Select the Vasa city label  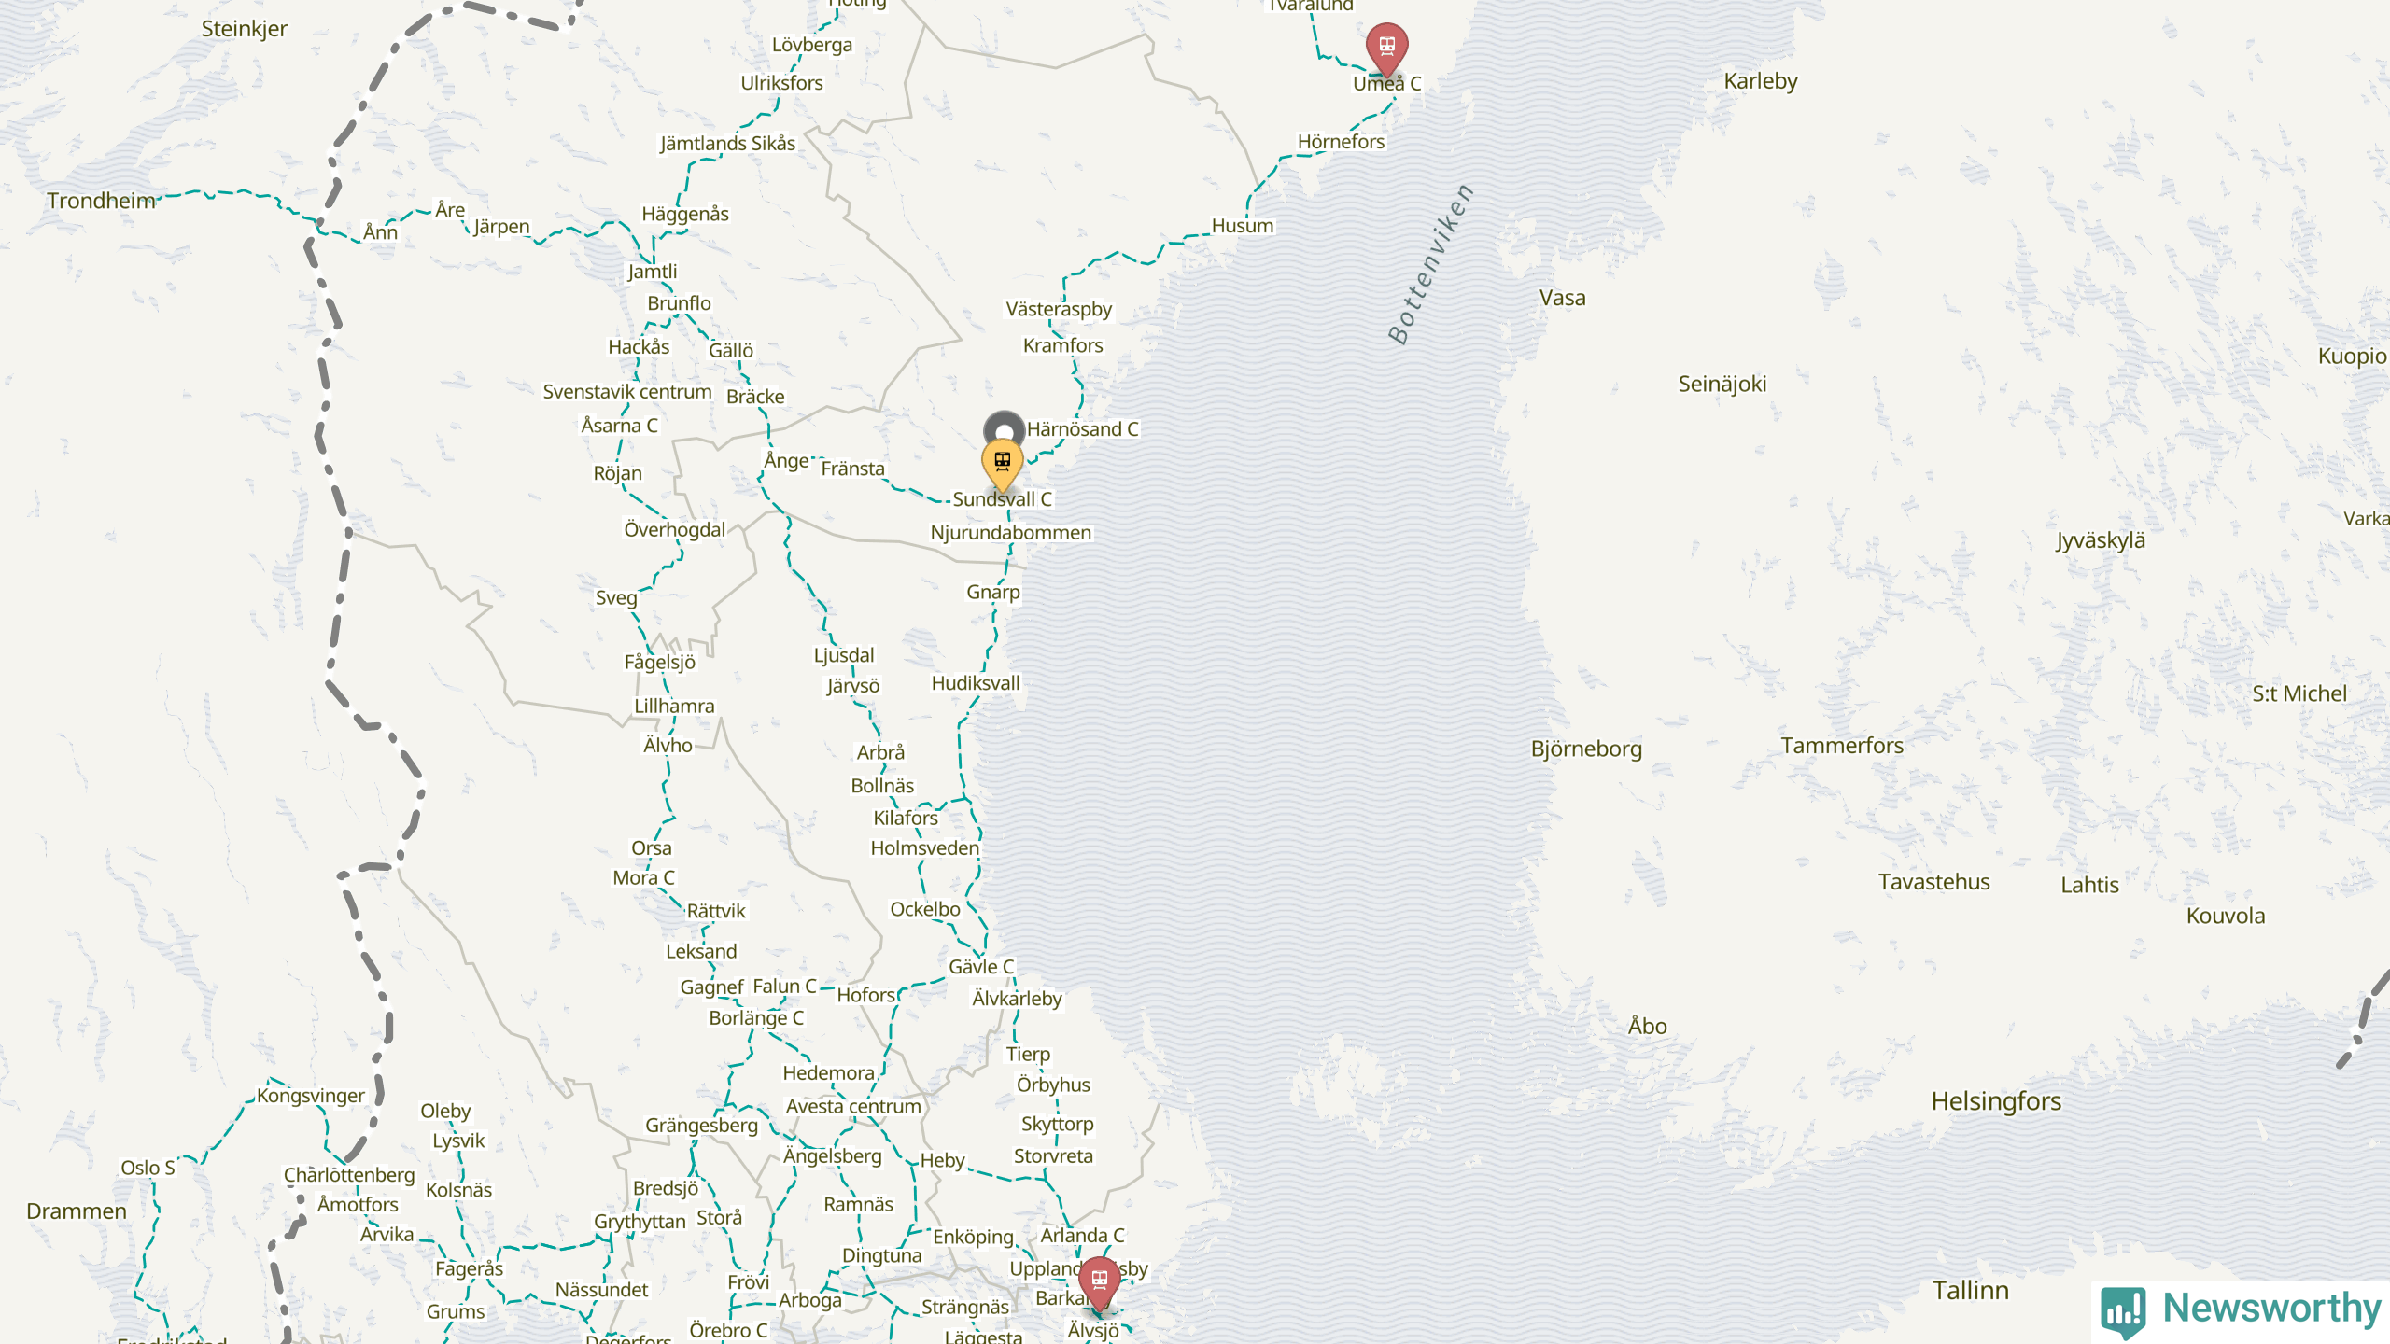(1562, 298)
